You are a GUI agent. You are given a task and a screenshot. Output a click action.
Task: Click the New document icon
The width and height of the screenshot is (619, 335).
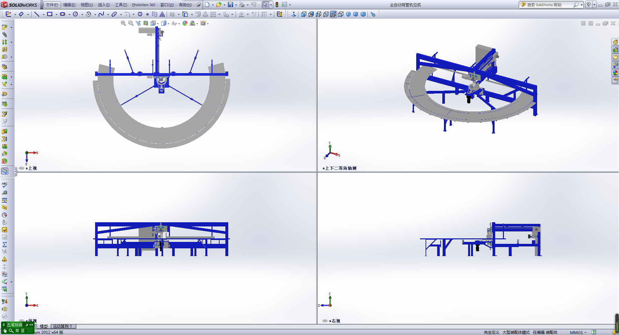pyautogui.click(x=207, y=5)
